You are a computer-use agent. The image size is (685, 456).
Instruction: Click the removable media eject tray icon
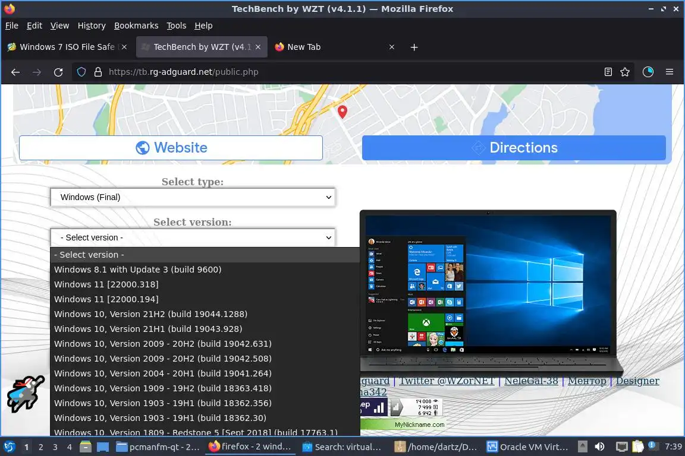[x=582, y=446]
